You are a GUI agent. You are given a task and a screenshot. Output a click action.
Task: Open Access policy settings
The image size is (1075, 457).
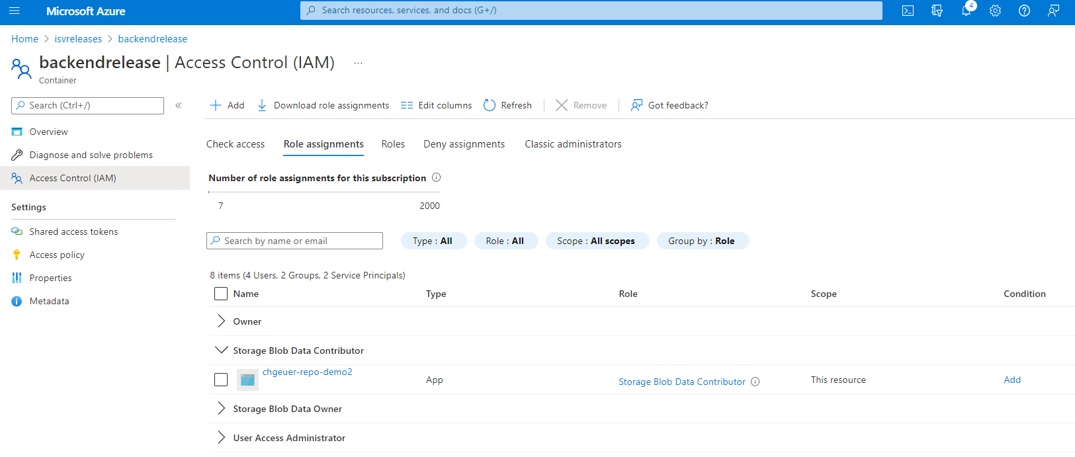pyautogui.click(x=57, y=255)
